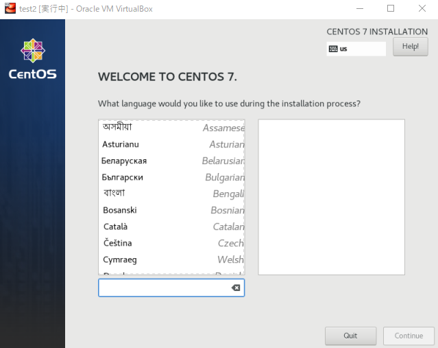Select Bosanski language row

point(171,210)
